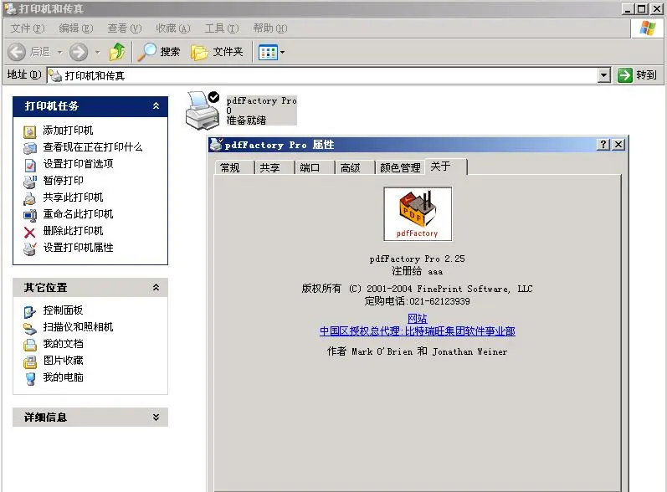
Task: Open the 网站 hyperlink
Action: (418, 319)
